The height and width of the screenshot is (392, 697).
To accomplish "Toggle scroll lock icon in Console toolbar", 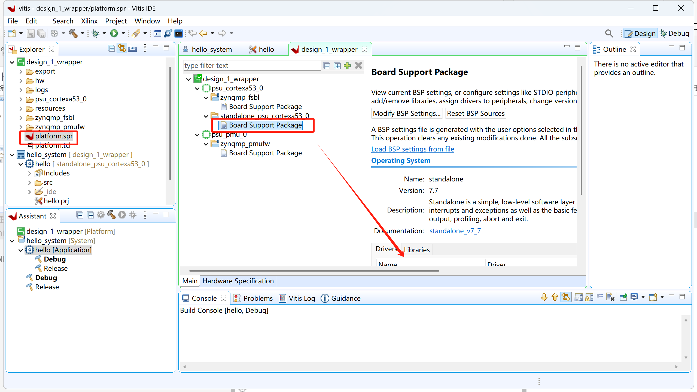I will (589, 297).
